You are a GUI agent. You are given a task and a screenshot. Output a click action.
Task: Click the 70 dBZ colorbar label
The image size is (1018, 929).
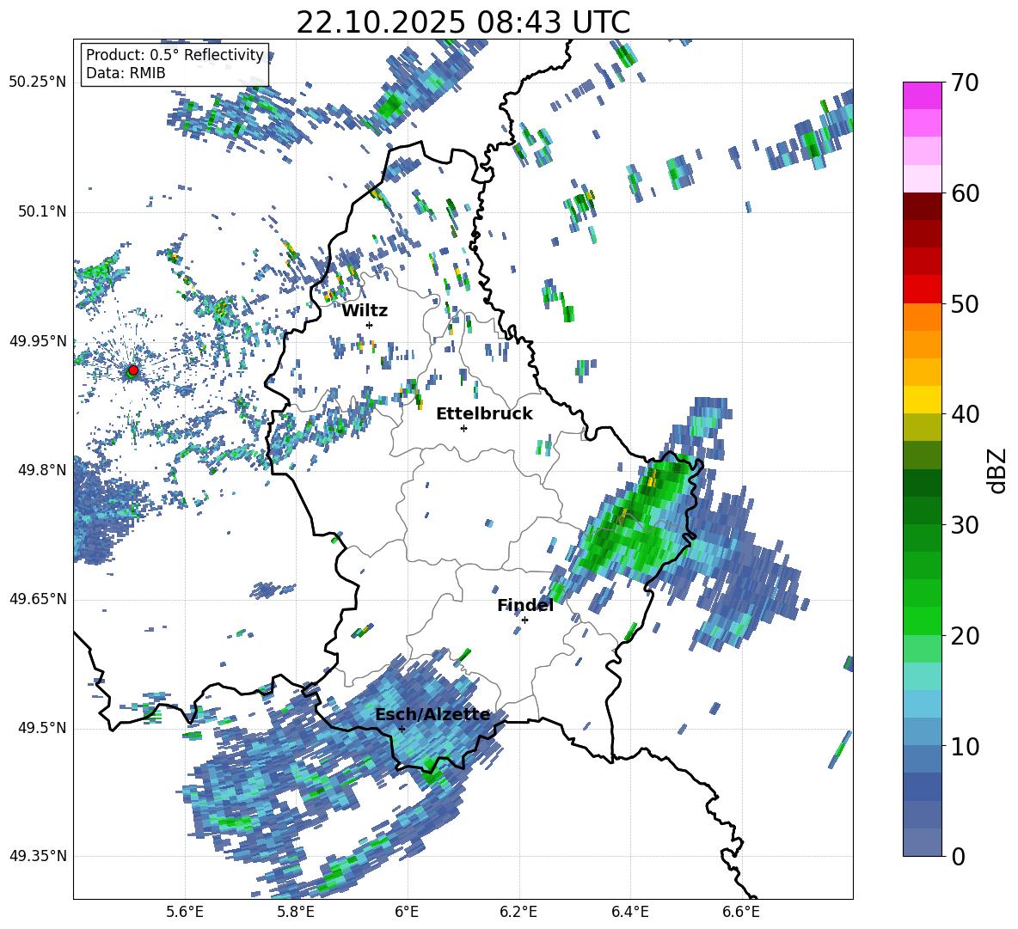[965, 83]
